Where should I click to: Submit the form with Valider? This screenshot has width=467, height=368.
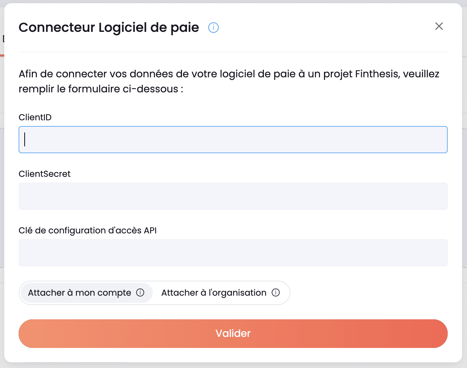pyautogui.click(x=233, y=334)
